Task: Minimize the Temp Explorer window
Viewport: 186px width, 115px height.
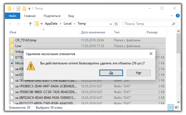Action: 150,8
